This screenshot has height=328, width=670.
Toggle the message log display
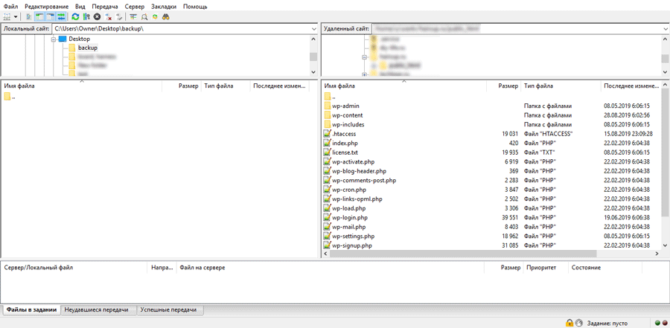(x=29, y=16)
